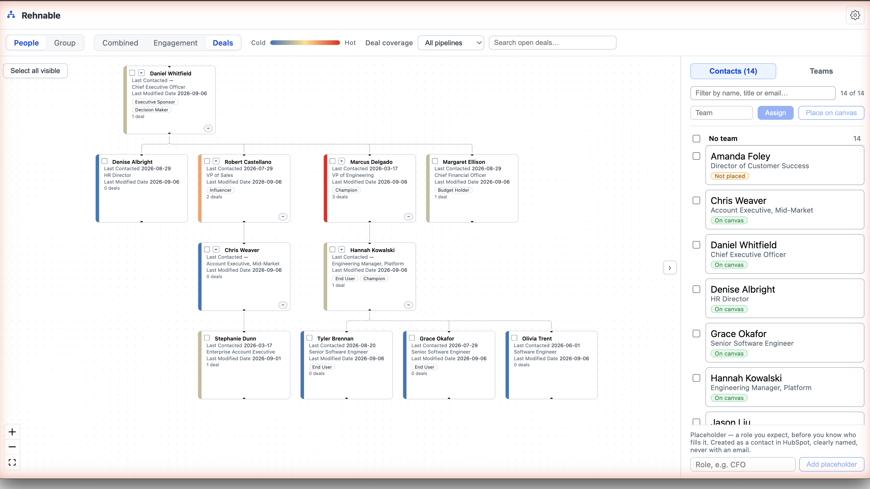870x489 pixels.
Task: Focus the Search open deals field
Action: 552,43
